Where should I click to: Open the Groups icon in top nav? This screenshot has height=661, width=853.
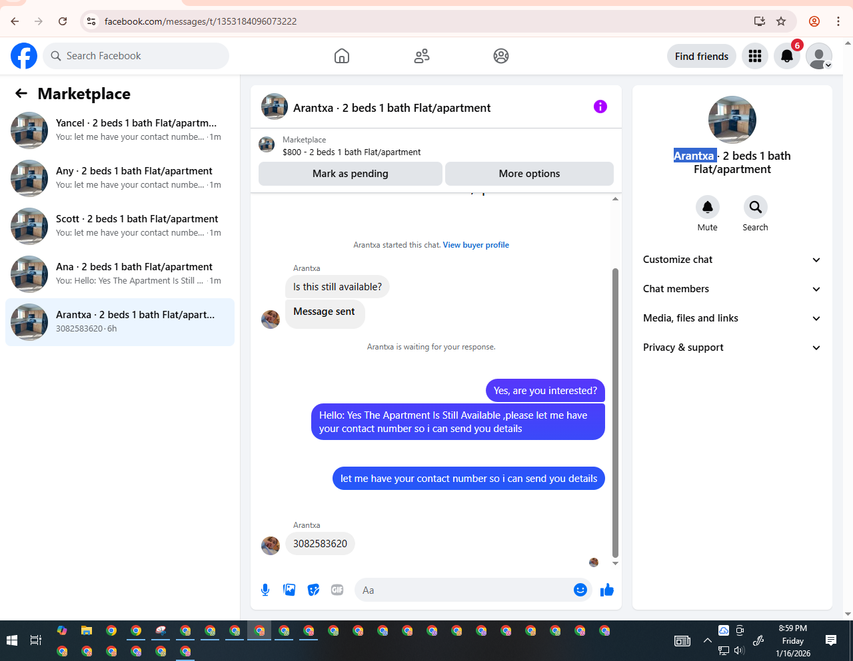click(x=501, y=56)
